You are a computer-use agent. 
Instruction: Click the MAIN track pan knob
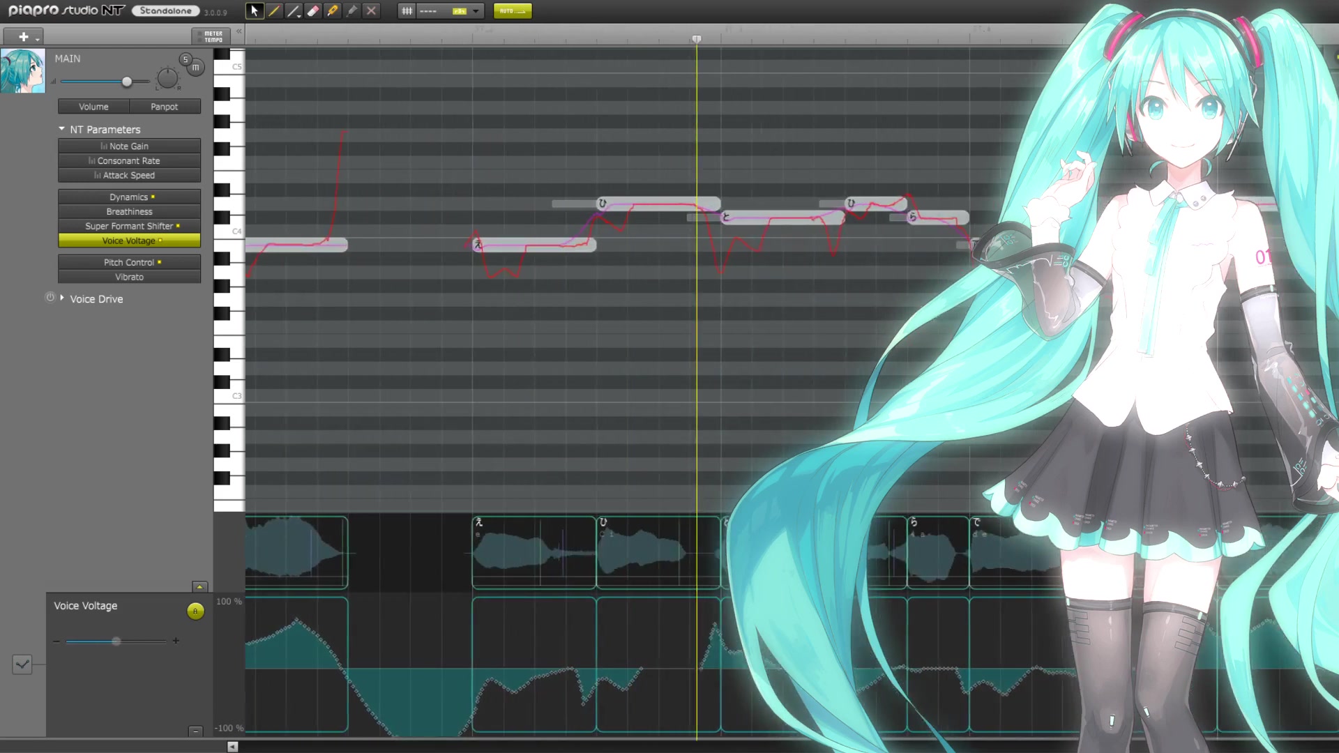point(168,79)
